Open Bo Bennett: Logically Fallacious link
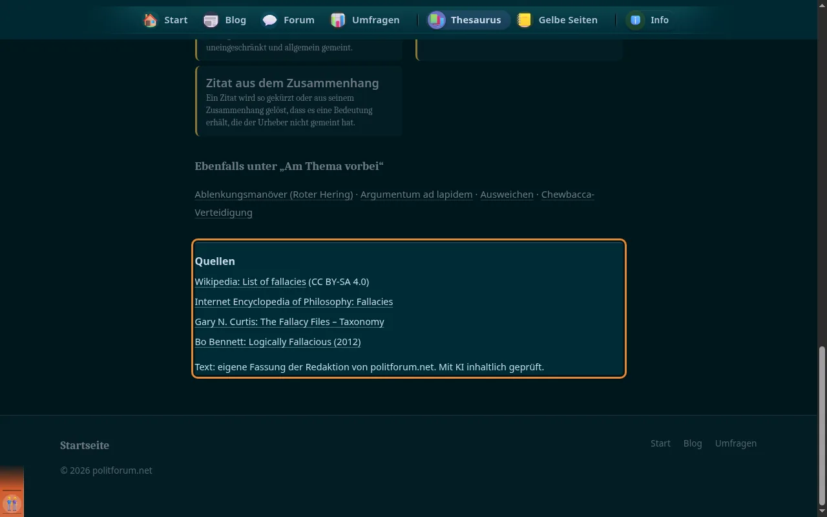Image resolution: width=827 pixels, height=517 pixels. pos(278,342)
